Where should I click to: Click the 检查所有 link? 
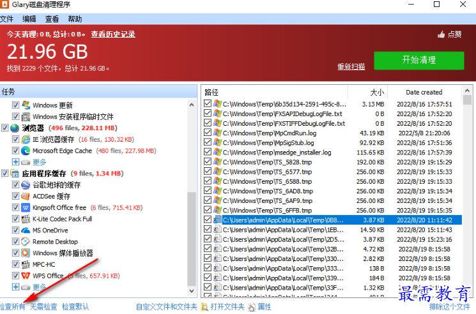coord(12,307)
